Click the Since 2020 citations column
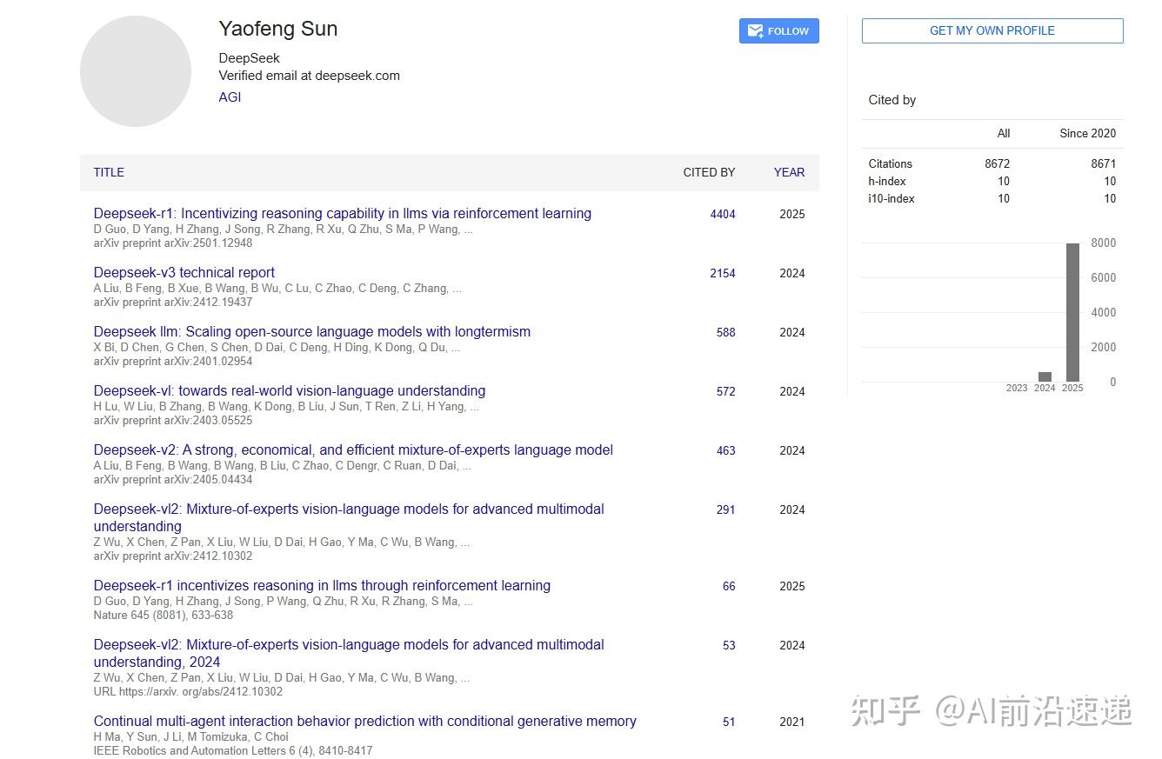Image resolution: width=1162 pixels, height=759 pixels. pos(1087,133)
